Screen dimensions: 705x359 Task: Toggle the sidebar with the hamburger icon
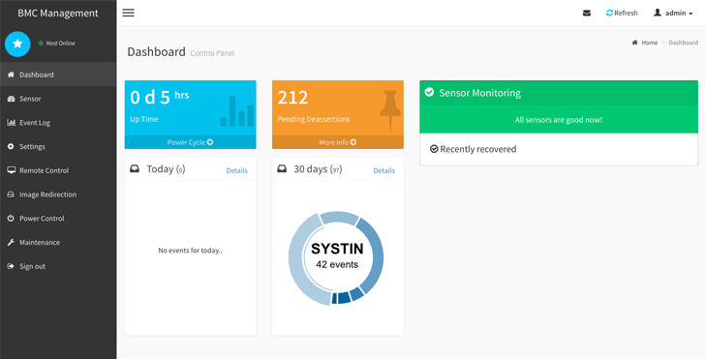[x=128, y=13]
